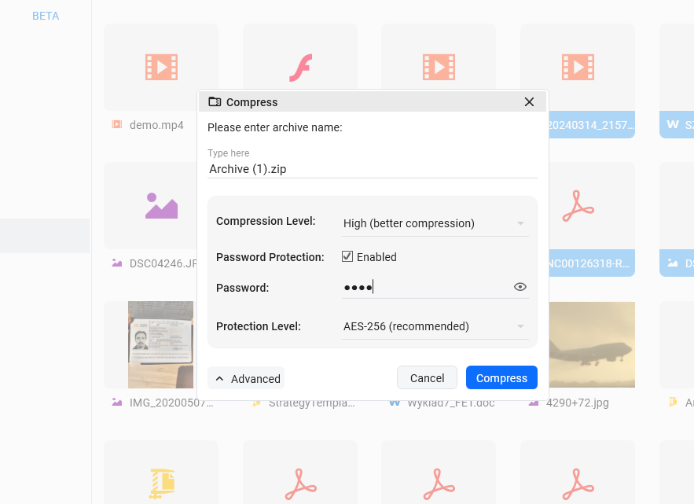The height and width of the screenshot is (504, 694).
Task: Open the Protection Level AES-256 dropdown
Action: point(435,326)
